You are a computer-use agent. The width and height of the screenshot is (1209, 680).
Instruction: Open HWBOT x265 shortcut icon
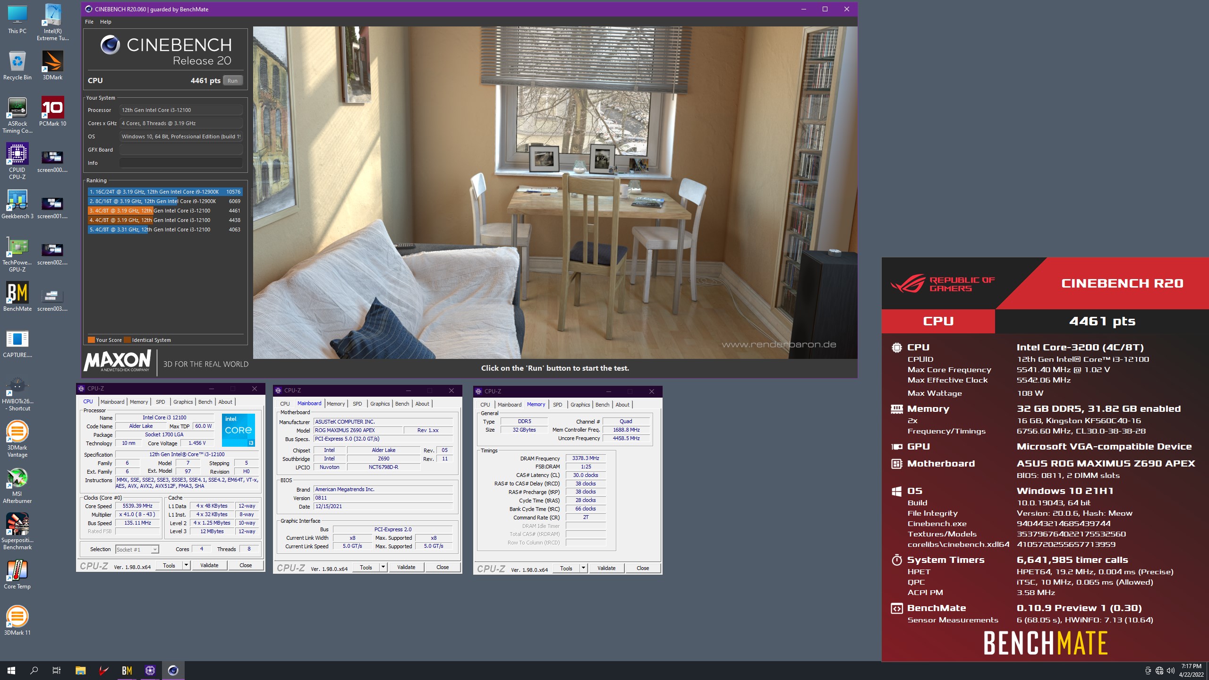17,393
